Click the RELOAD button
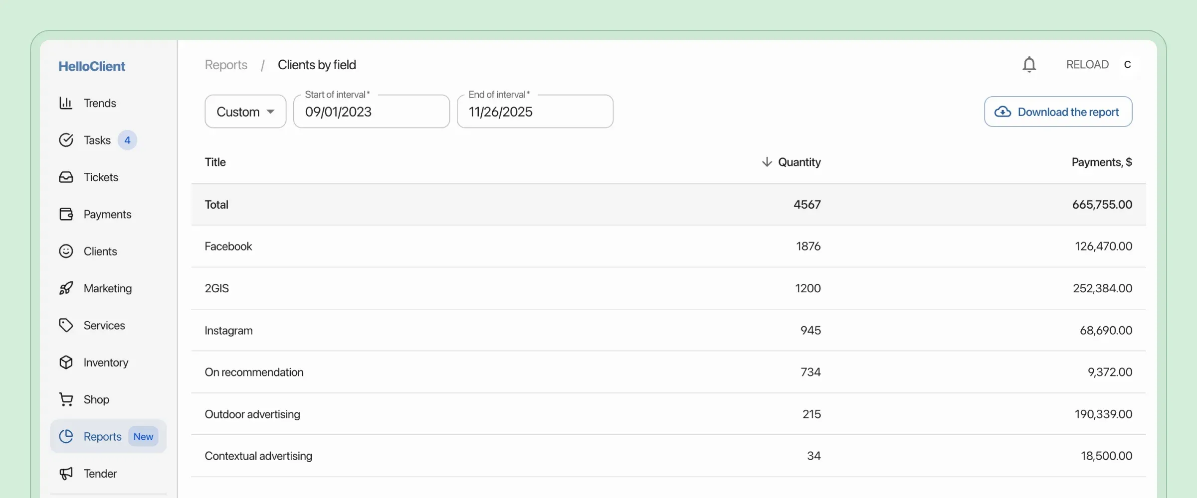 (x=1087, y=64)
